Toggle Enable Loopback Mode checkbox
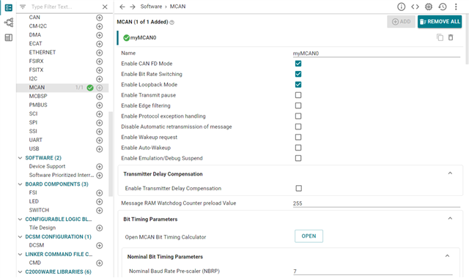469x278 pixels. (298, 85)
